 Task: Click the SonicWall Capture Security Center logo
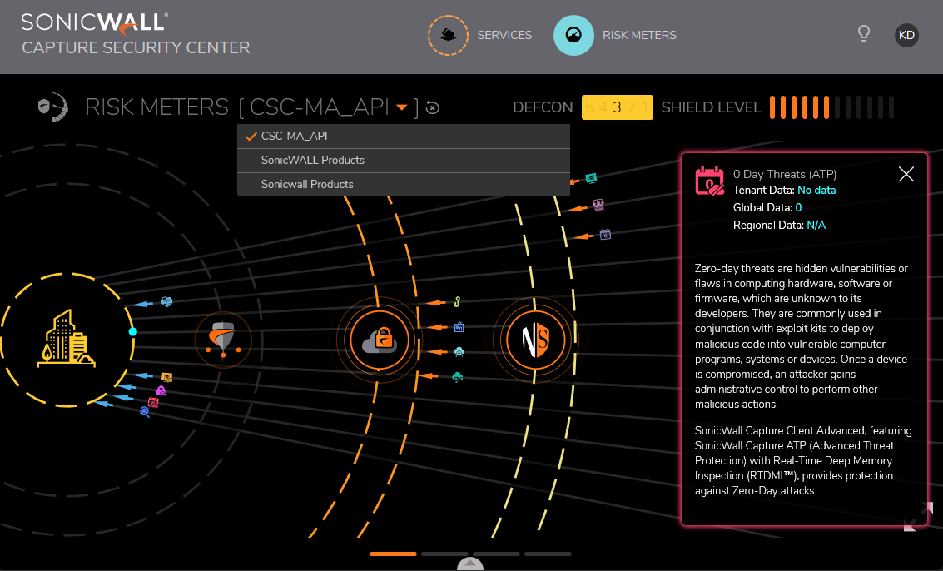136,34
